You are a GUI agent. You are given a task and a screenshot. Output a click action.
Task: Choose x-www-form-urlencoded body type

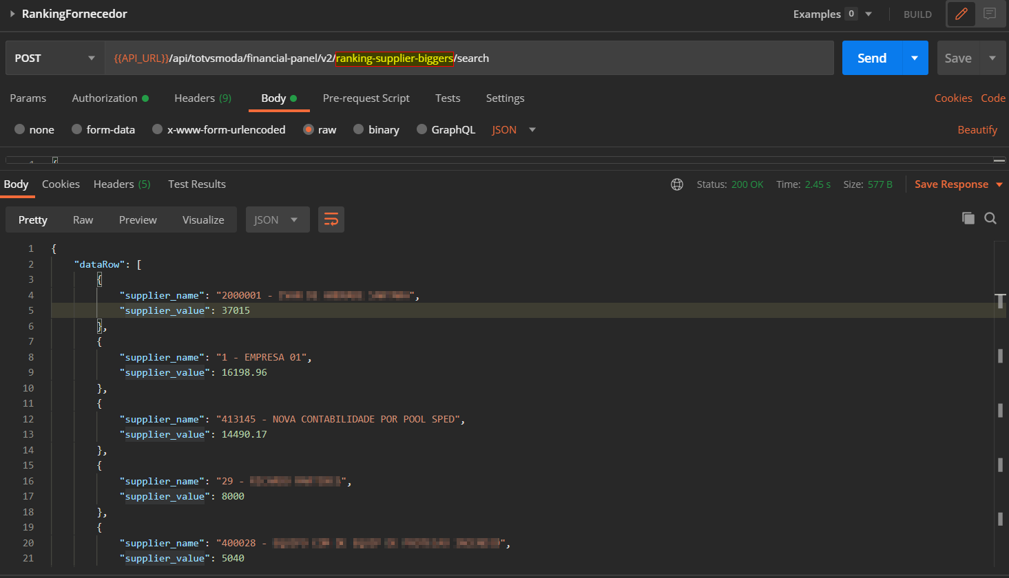click(157, 129)
